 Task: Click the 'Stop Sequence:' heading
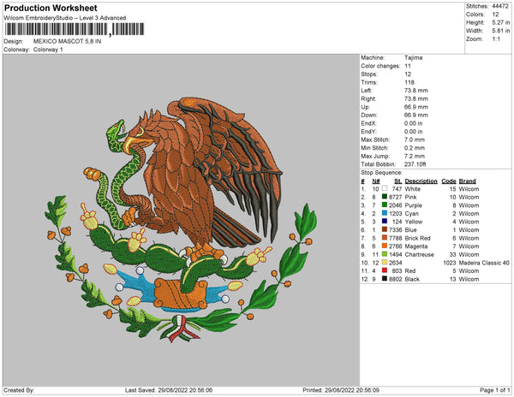(381, 173)
